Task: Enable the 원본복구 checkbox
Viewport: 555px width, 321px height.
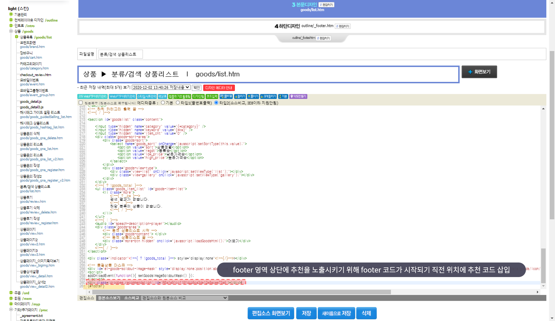Action: coord(81,103)
